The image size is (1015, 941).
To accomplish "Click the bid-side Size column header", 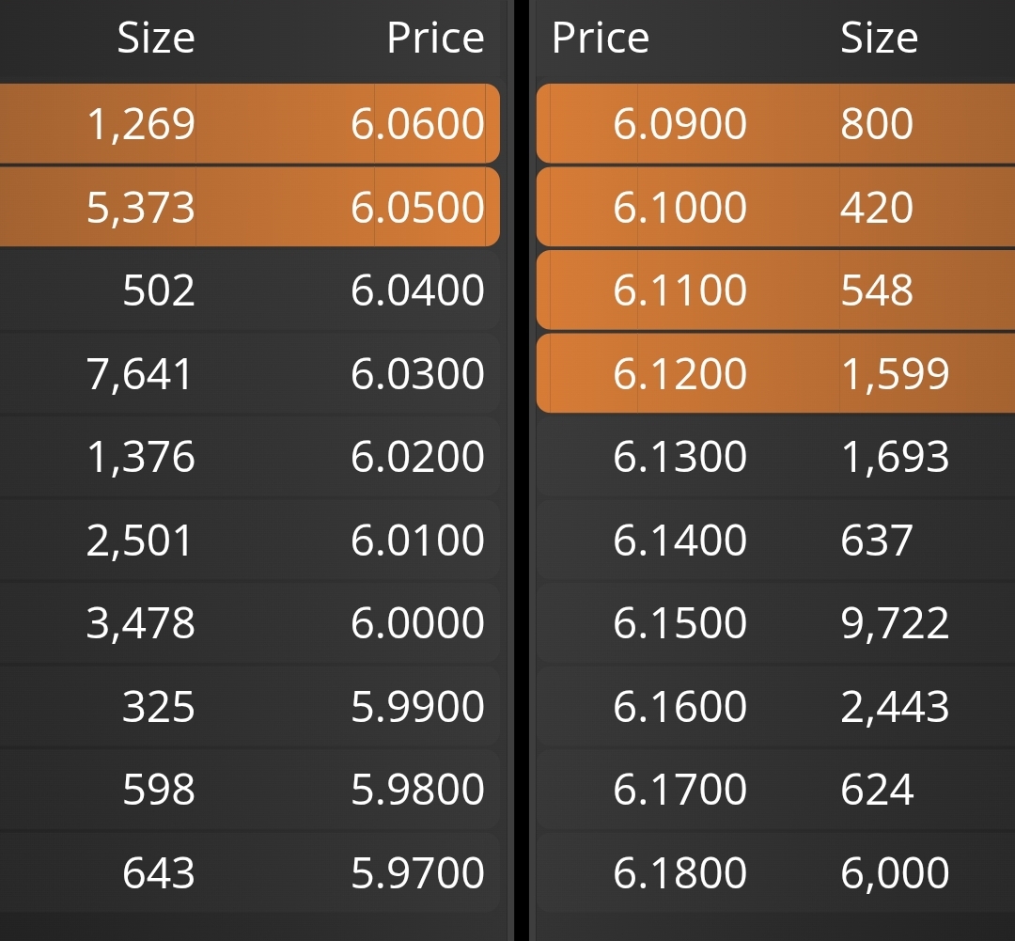I will pos(156,38).
